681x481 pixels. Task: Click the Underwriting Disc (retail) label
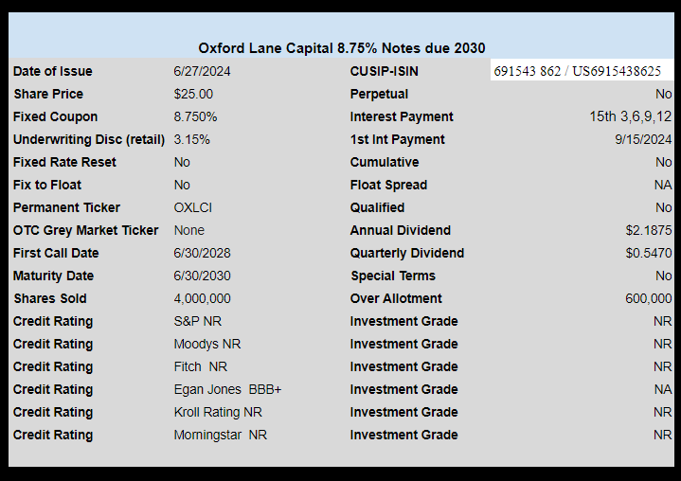pos(89,139)
